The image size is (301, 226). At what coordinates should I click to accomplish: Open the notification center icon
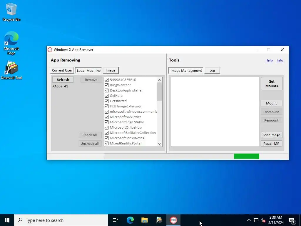click(x=292, y=220)
